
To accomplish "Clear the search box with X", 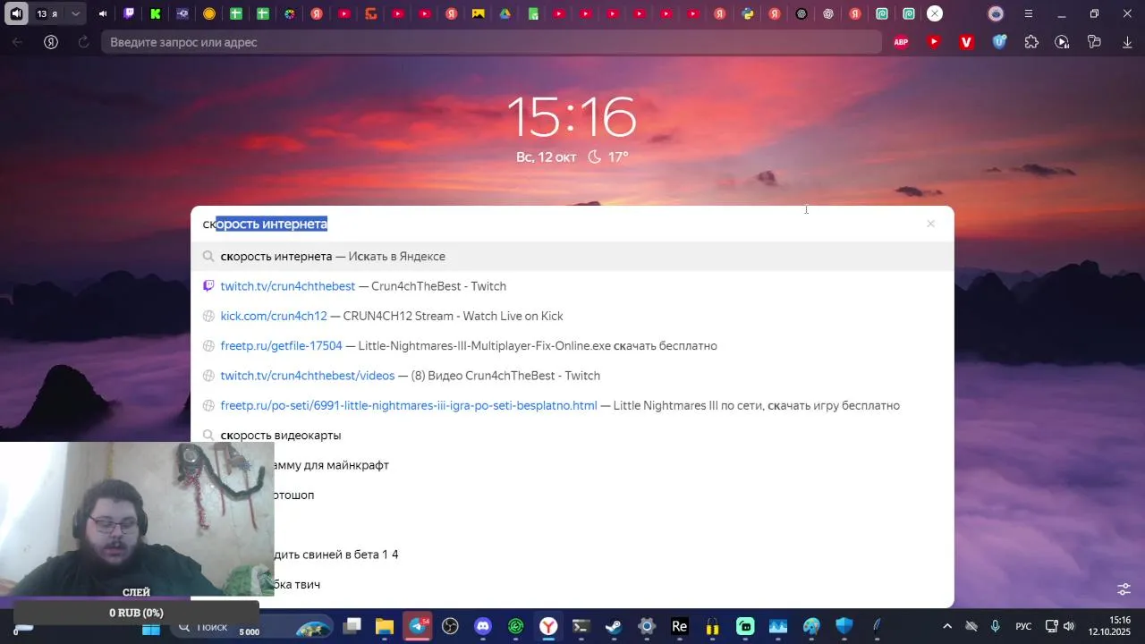I will point(930,224).
